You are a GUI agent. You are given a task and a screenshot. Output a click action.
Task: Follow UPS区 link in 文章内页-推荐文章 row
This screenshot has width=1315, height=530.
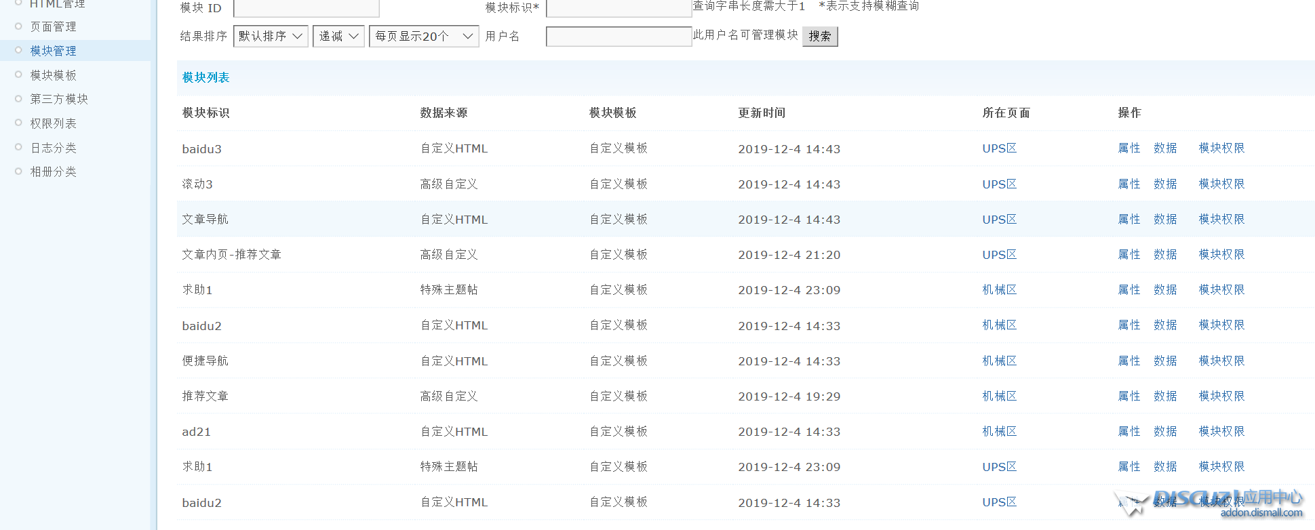click(x=999, y=254)
